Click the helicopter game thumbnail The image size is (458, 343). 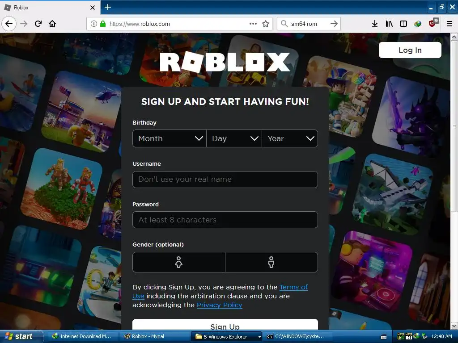tap(82, 112)
